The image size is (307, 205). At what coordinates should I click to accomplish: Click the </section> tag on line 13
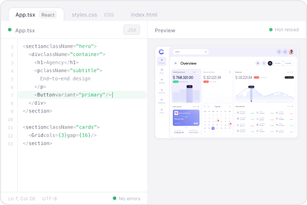[x=37, y=143]
